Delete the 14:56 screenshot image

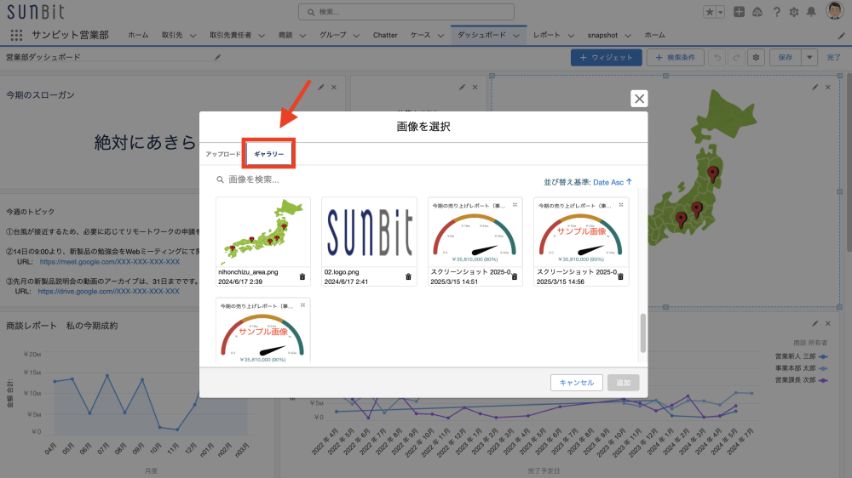(620, 276)
